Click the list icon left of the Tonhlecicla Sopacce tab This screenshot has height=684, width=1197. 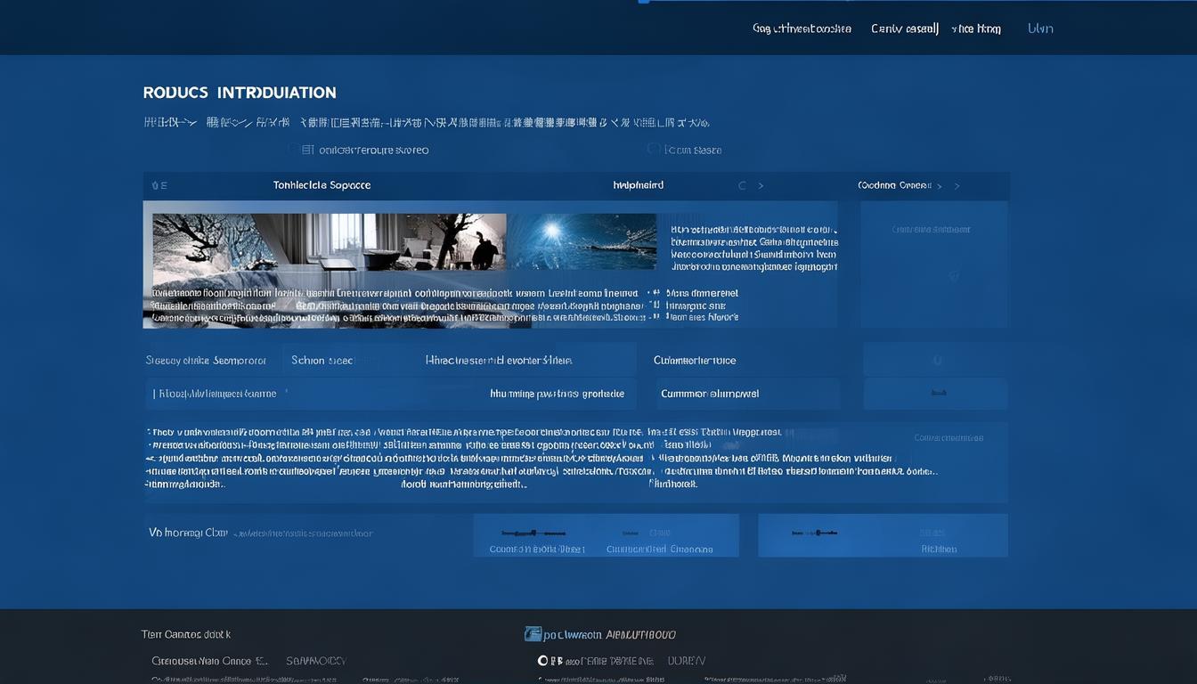pos(159,185)
